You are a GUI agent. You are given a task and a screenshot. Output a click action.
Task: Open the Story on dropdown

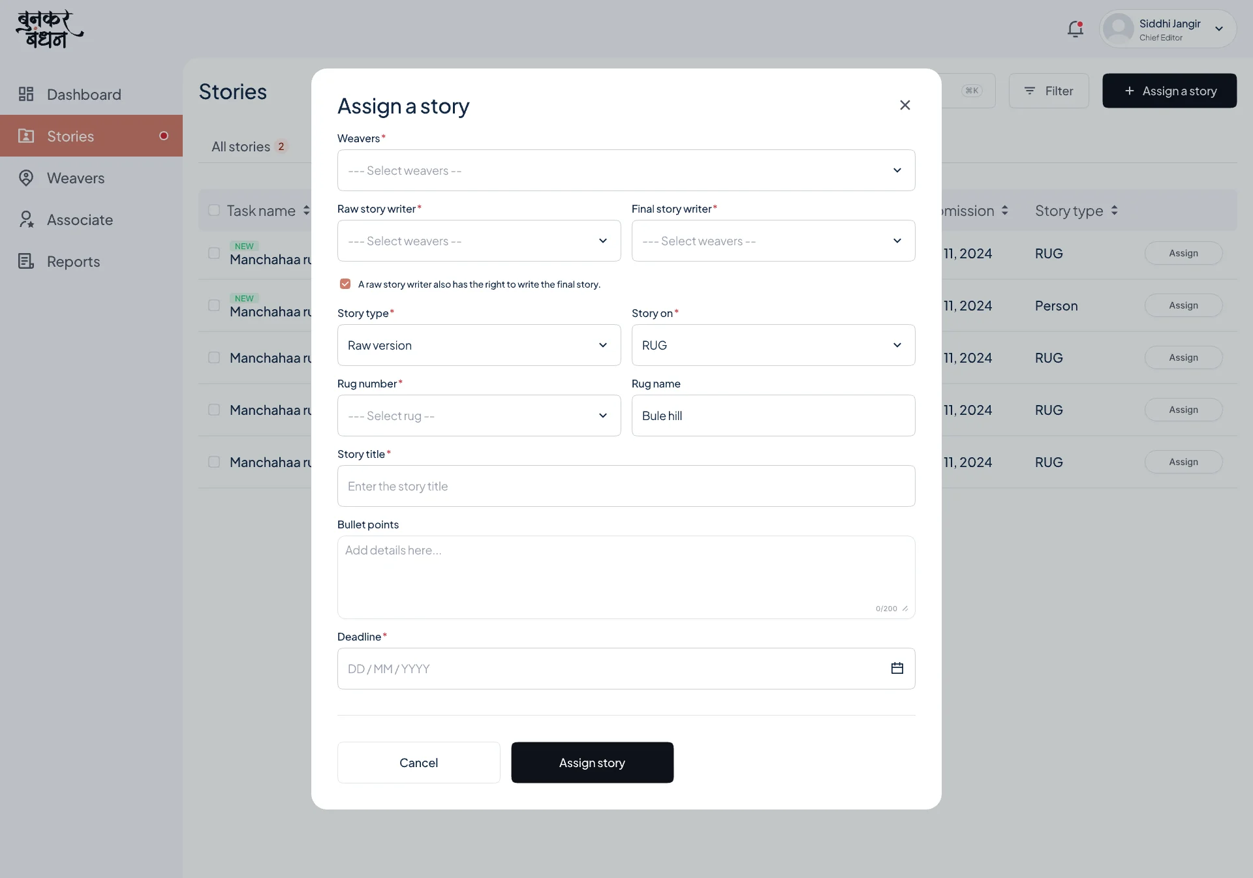pyautogui.click(x=773, y=345)
